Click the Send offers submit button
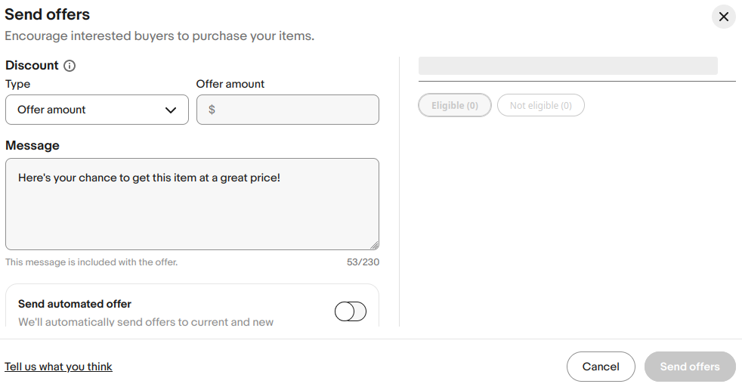Screen dimensions: 742x387 pos(690,367)
